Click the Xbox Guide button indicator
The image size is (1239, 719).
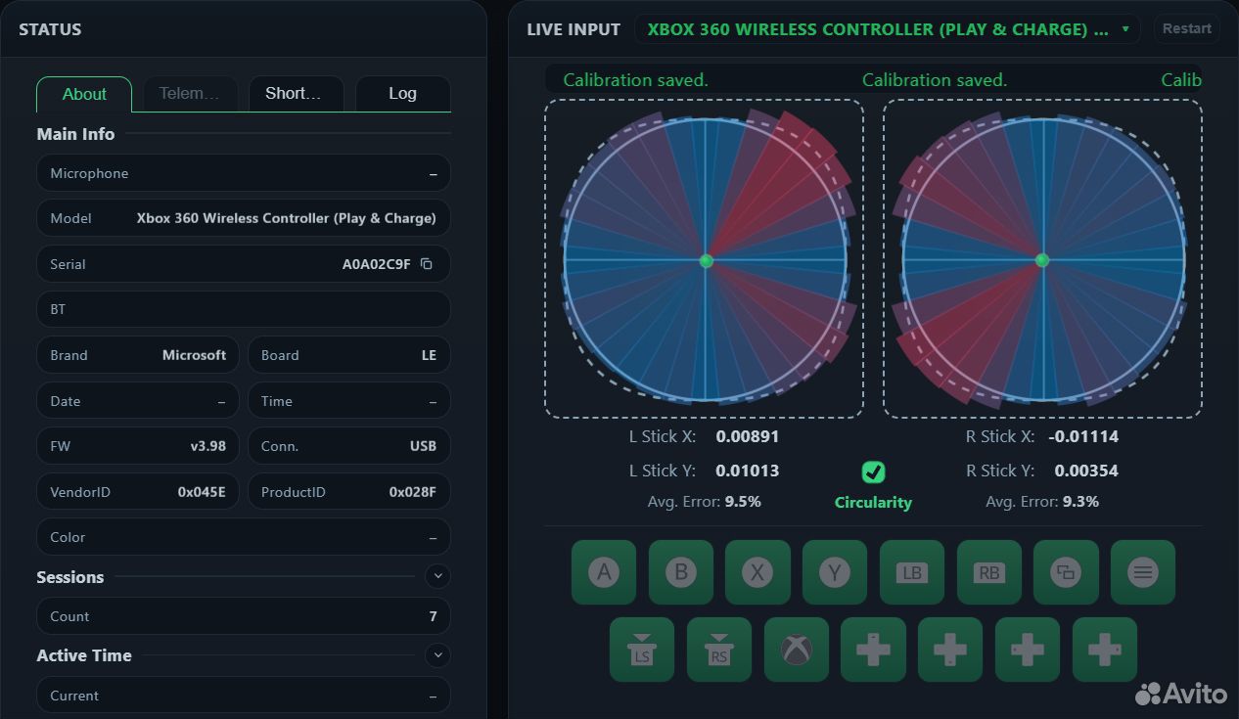[797, 650]
